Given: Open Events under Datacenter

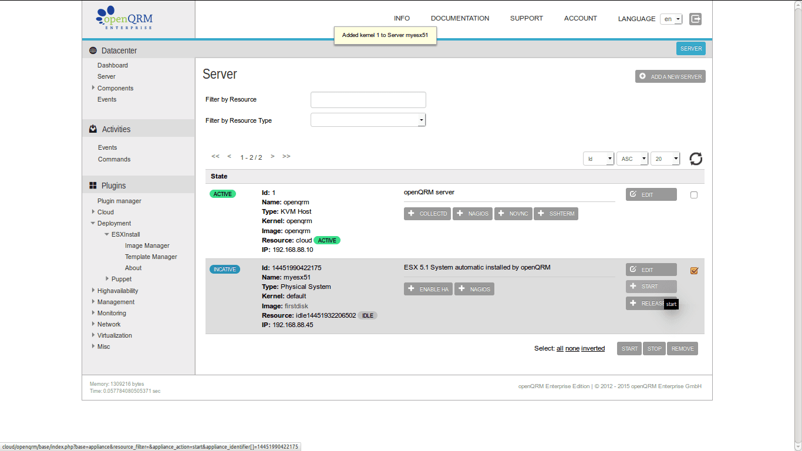Looking at the screenshot, I should (107, 99).
